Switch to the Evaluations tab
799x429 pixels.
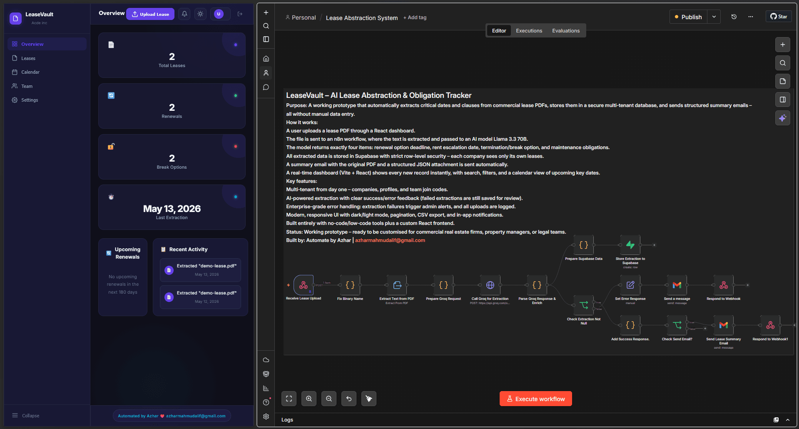pos(566,31)
